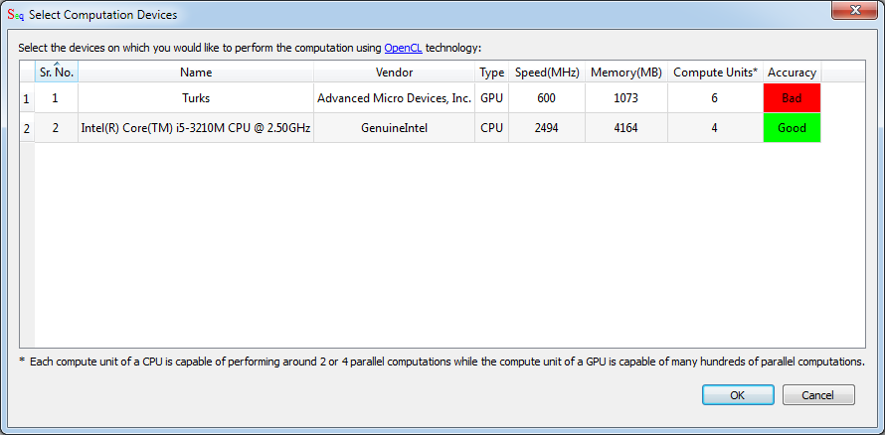Viewport: 885px width, 435px height.
Task: Select the Intel Core i5-3210M name cell
Action: [196, 128]
